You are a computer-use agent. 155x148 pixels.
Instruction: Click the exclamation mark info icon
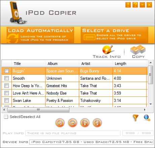(128, 5)
